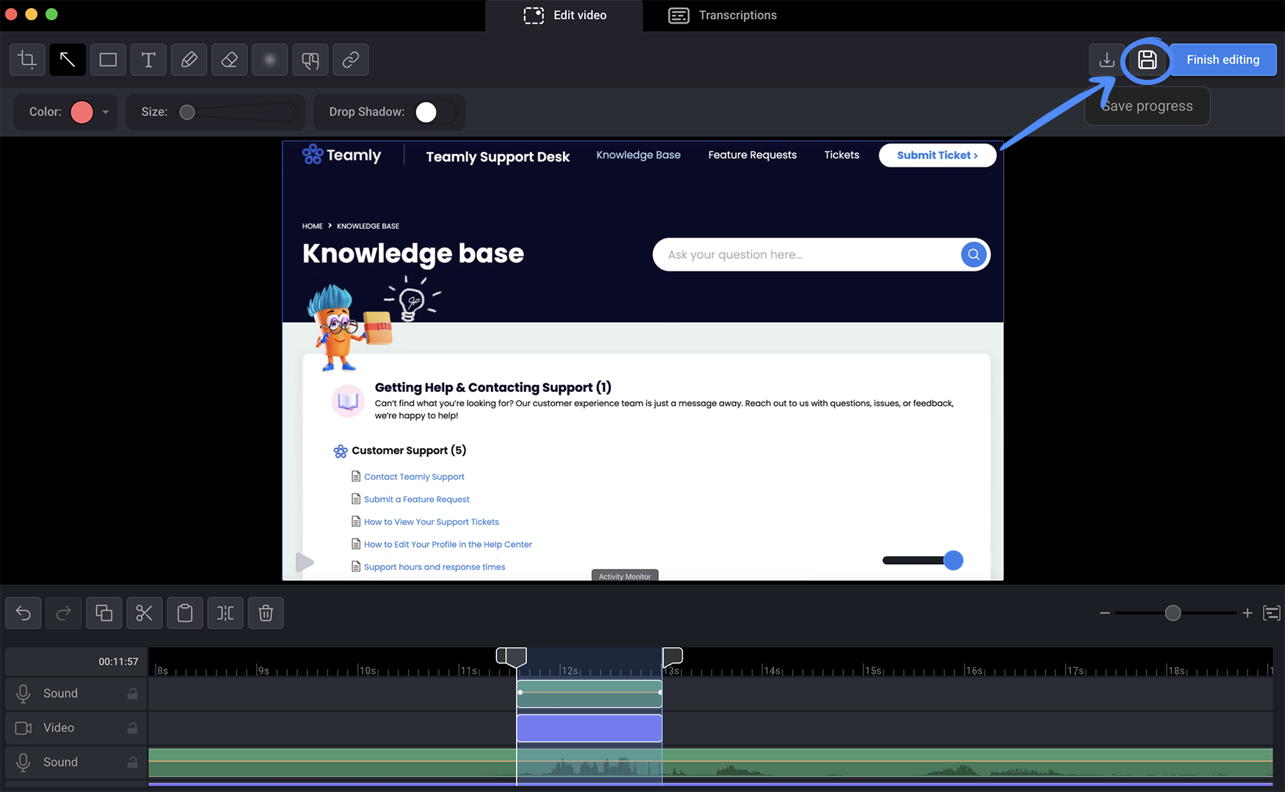Screen dimensions: 1285x792
Task: Click the Getting Help & Contacting Support heading
Action: (x=493, y=387)
